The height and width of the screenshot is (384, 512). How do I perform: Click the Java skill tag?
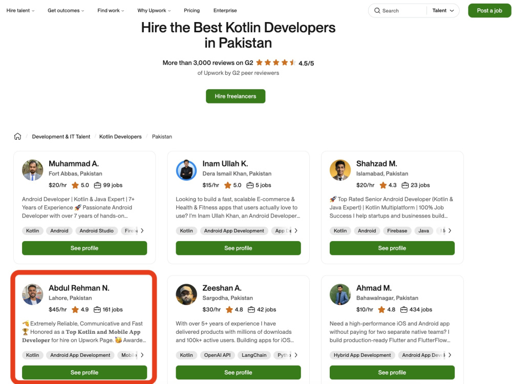pyautogui.click(x=424, y=231)
